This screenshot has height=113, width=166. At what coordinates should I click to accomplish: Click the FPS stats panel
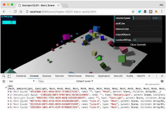point(8,20)
